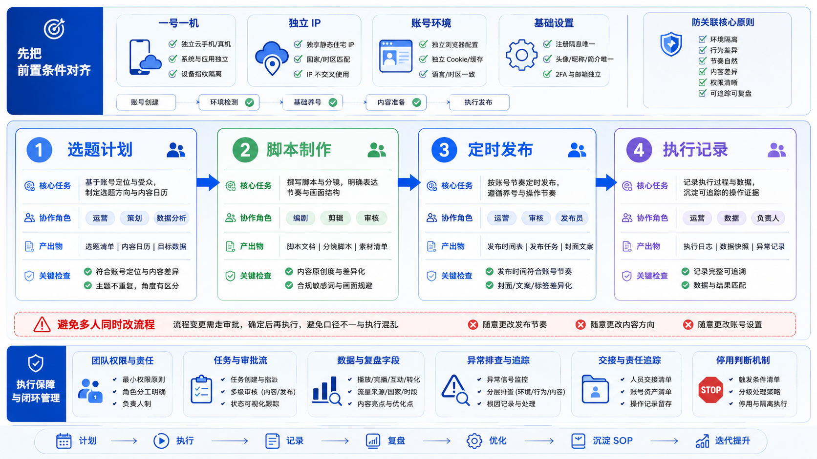
Task: Click the 发布员 role tag
Action: 572,218
